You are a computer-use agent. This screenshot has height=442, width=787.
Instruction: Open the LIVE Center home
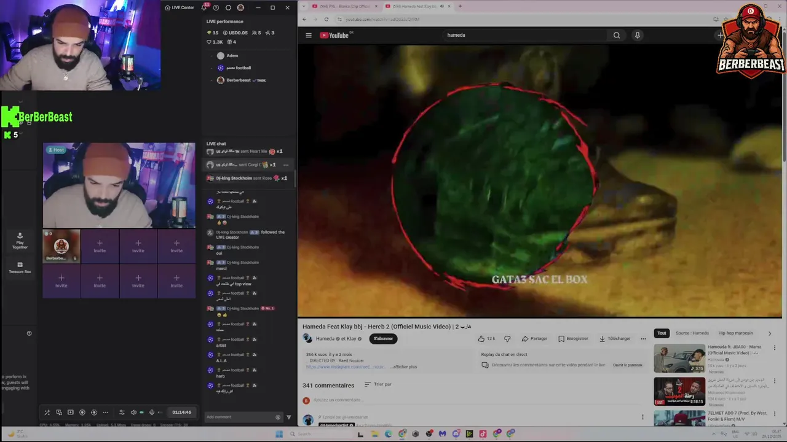179,7
